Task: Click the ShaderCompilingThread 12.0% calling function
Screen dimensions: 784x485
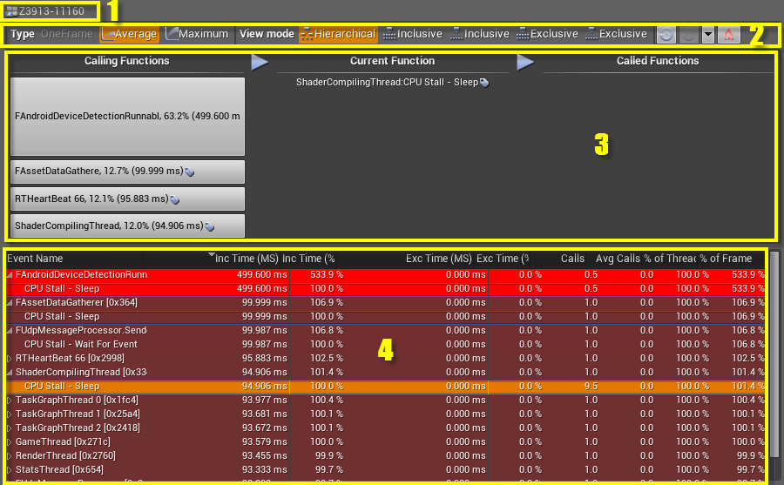Action: click(x=127, y=226)
